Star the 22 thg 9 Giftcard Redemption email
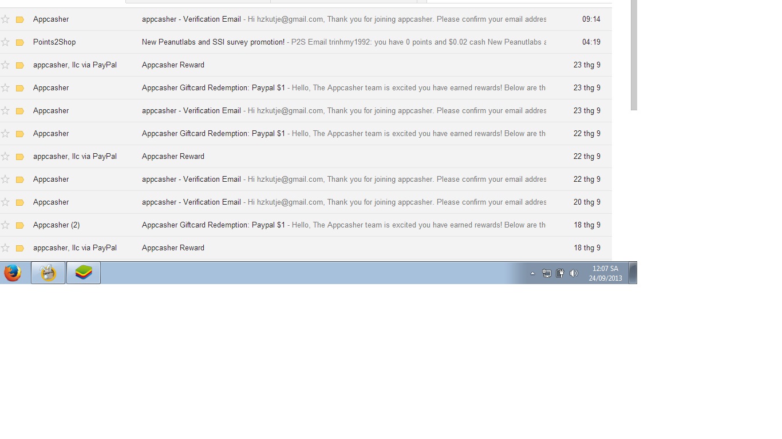The height and width of the screenshot is (439, 782). 5,133
